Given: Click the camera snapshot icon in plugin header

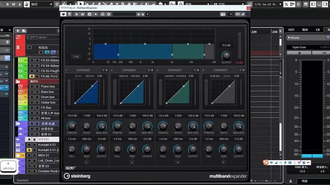Looking at the screenshot, I should coord(223,14).
